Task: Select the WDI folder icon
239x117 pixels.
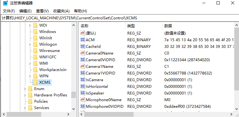Action: coord(35,25)
